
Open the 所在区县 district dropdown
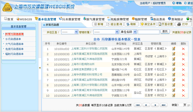click(70, 32)
